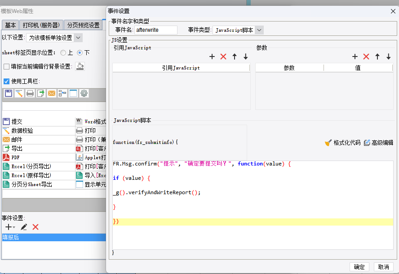This screenshot has width=399, height=274.
Task: Uncheck the 使用工具栏 checkbox
Action: pyautogui.click(x=6, y=81)
